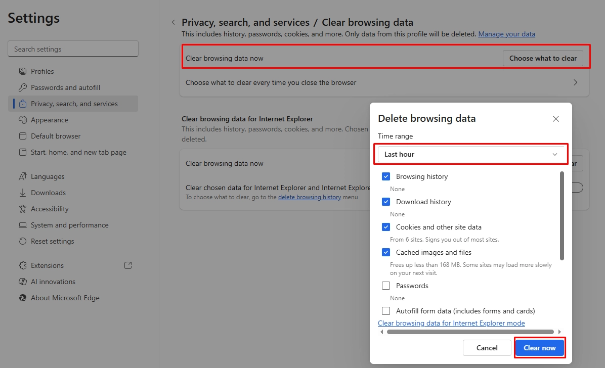Click the Passwords and autofill key icon

(x=22, y=87)
